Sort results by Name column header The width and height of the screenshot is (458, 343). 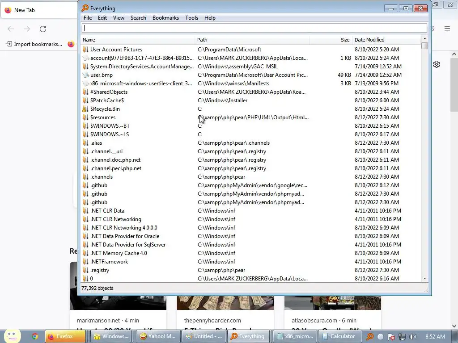[138, 40]
